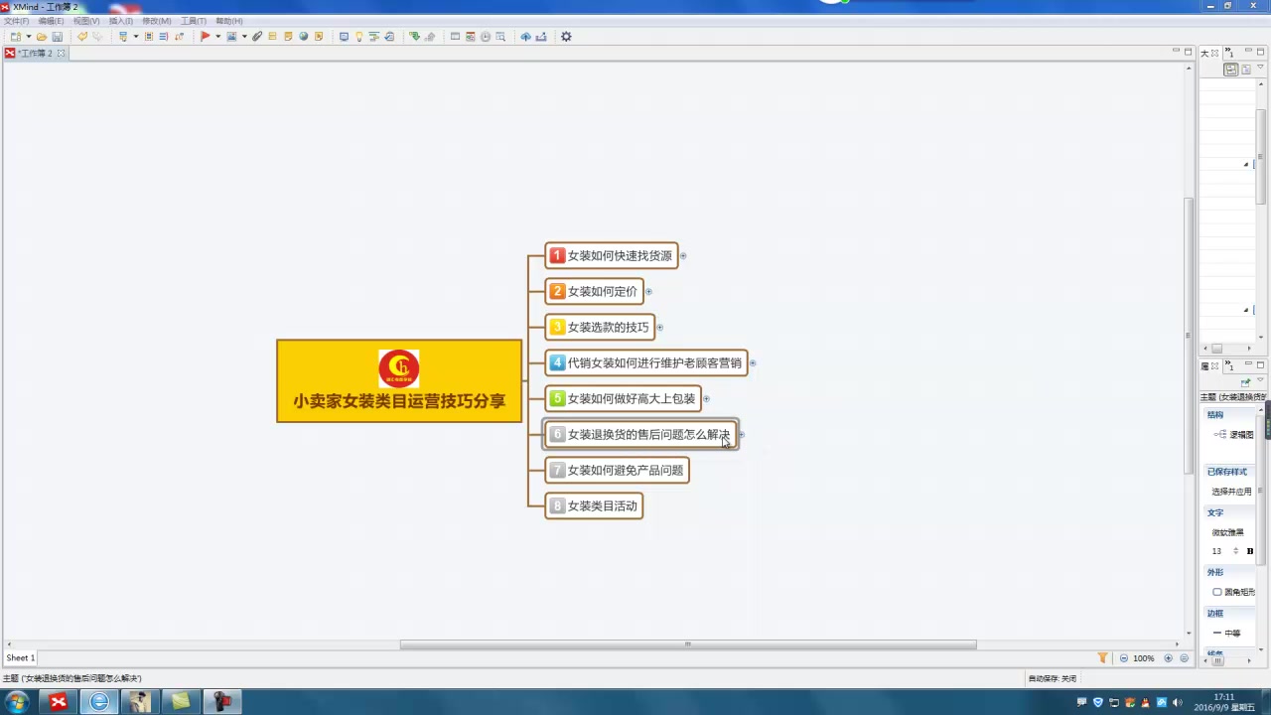Open the Windows Start button
This screenshot has width=1271, height=715.
coord(16,702)
